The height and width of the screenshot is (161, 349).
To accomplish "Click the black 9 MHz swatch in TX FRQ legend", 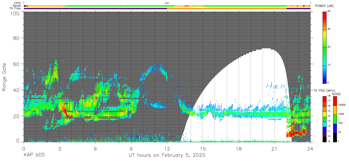I will click(325, 139).
